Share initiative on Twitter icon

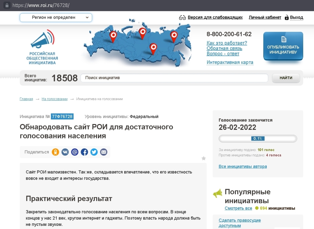(x=94, y=152)
